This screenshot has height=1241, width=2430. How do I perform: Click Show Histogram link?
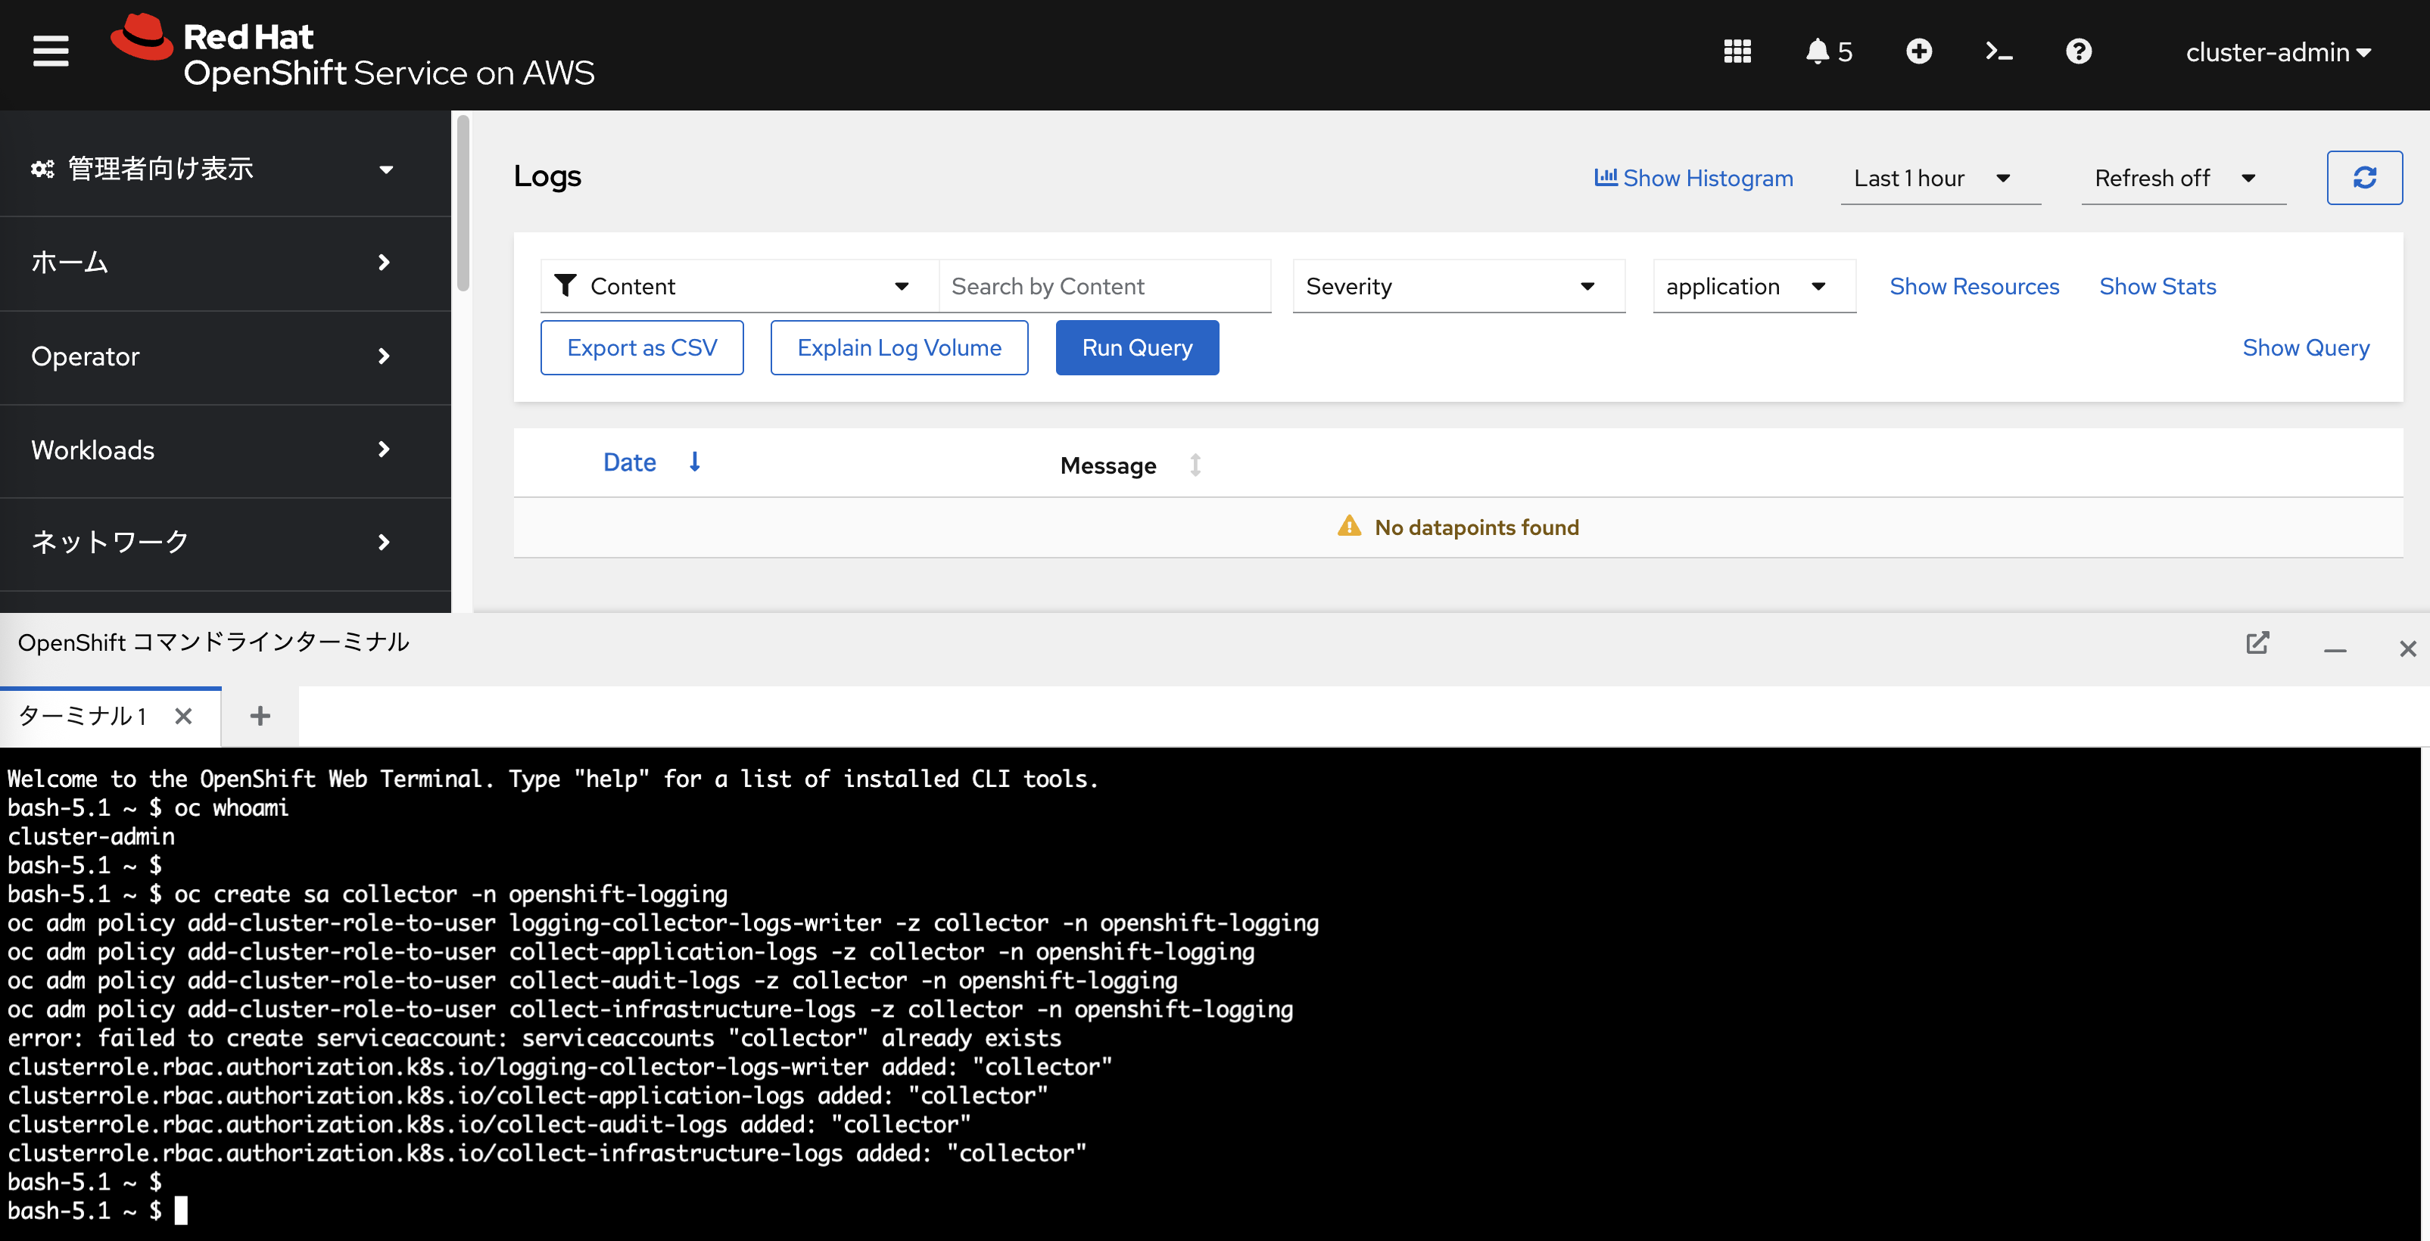[x=1693, y=179]
